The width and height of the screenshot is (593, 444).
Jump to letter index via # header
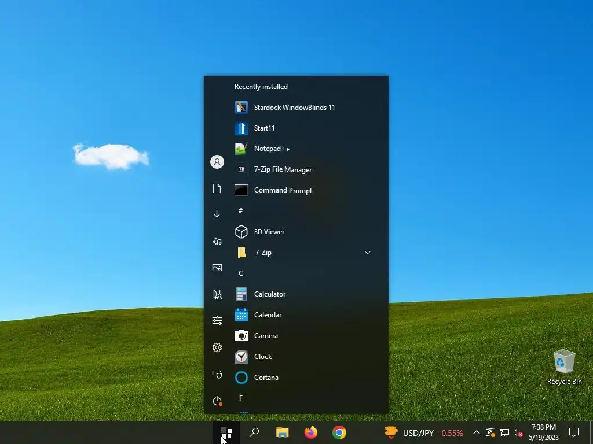(240, 210)
